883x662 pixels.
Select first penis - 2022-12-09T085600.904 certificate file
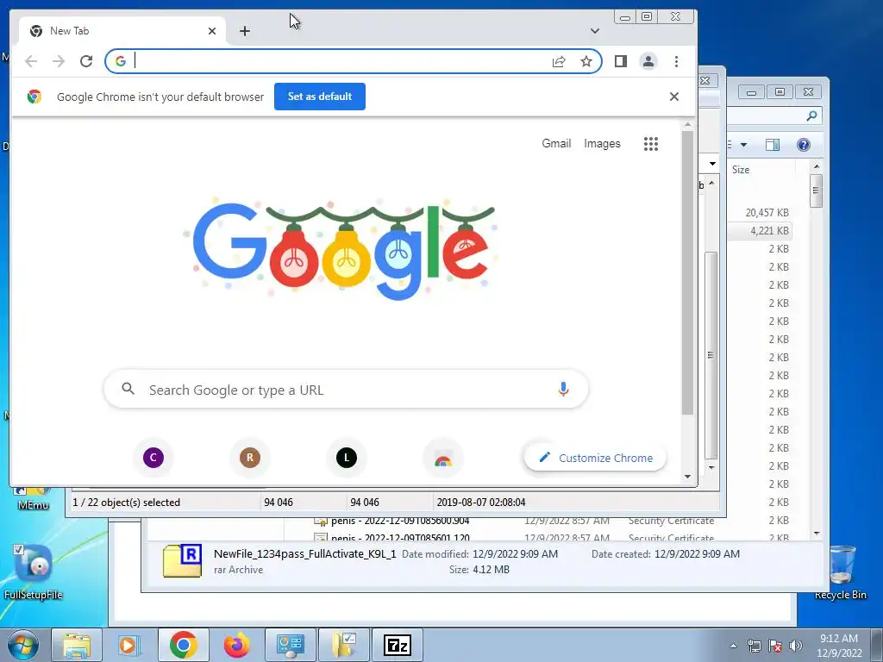tap(400, 521)
